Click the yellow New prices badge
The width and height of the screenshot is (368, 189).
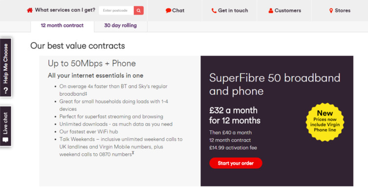(x=325, y=122)
